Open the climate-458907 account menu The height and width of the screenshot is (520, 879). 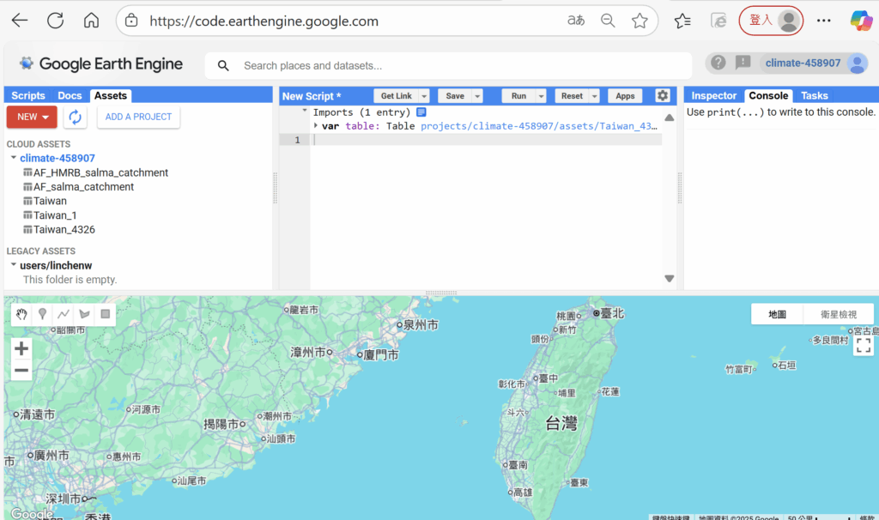coord(815,63)
